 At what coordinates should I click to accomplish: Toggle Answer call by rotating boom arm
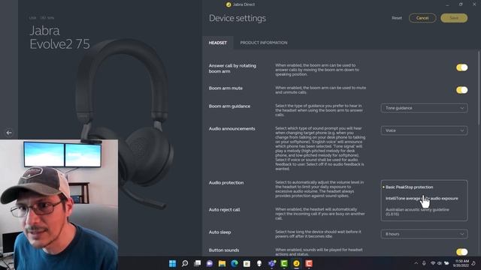pos(461,67)
